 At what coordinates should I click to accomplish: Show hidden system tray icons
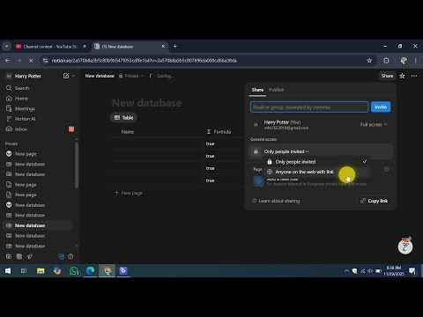346,271
